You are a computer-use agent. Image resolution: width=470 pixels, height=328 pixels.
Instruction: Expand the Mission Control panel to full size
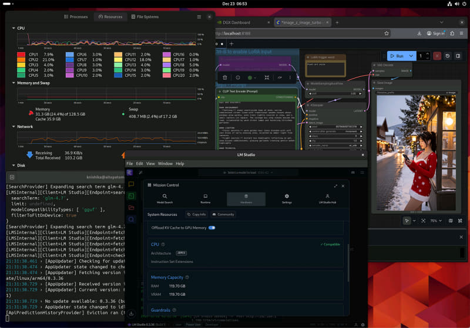pos(335,186)
